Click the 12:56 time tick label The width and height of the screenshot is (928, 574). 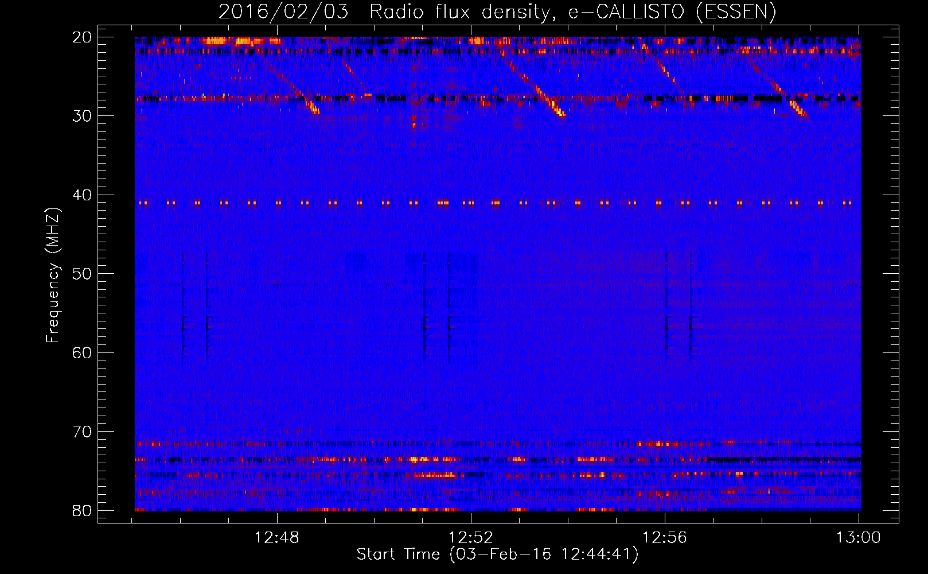tap(665, 538)
